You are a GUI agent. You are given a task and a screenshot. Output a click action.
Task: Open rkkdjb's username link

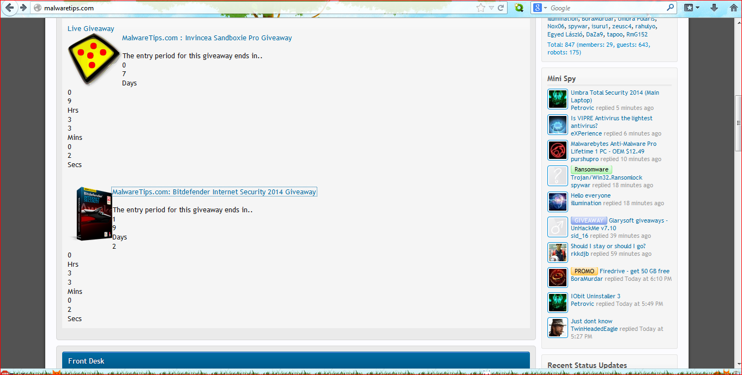click(x=580, y=254)
